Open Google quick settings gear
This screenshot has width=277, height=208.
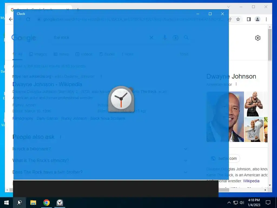click(258, 38)
